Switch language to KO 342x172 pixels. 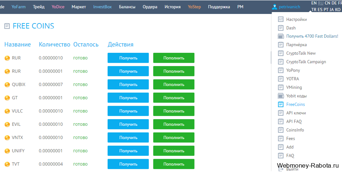coord(338,10)
